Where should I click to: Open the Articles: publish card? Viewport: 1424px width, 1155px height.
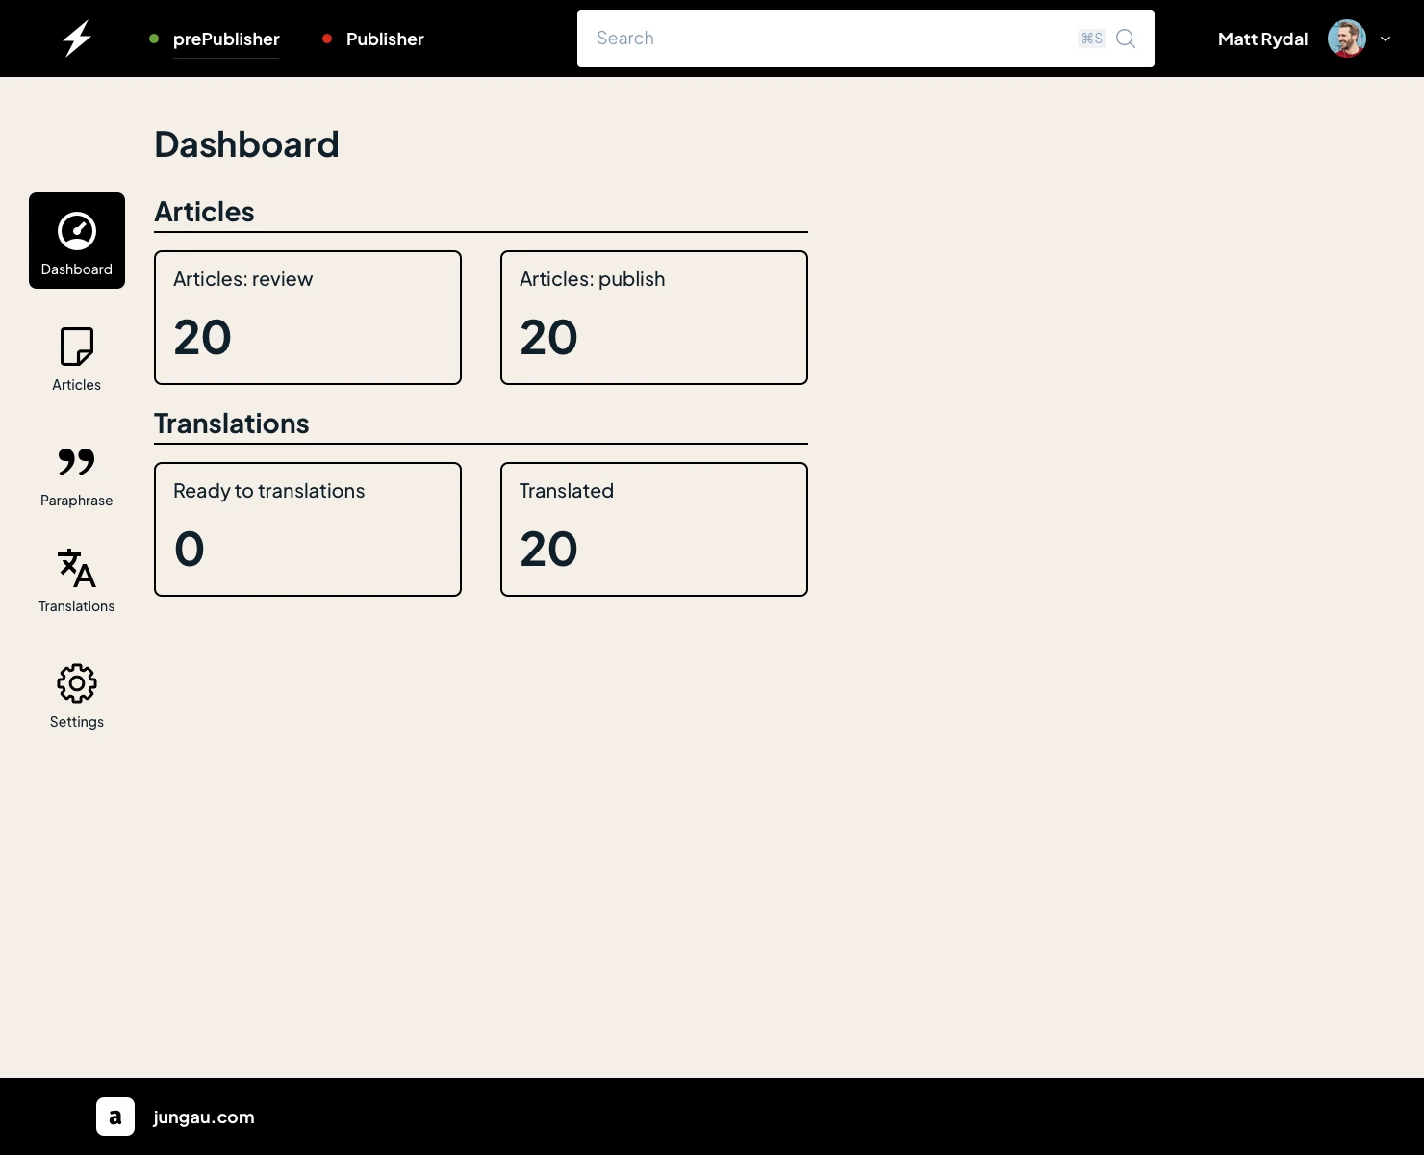pos(654,318)
